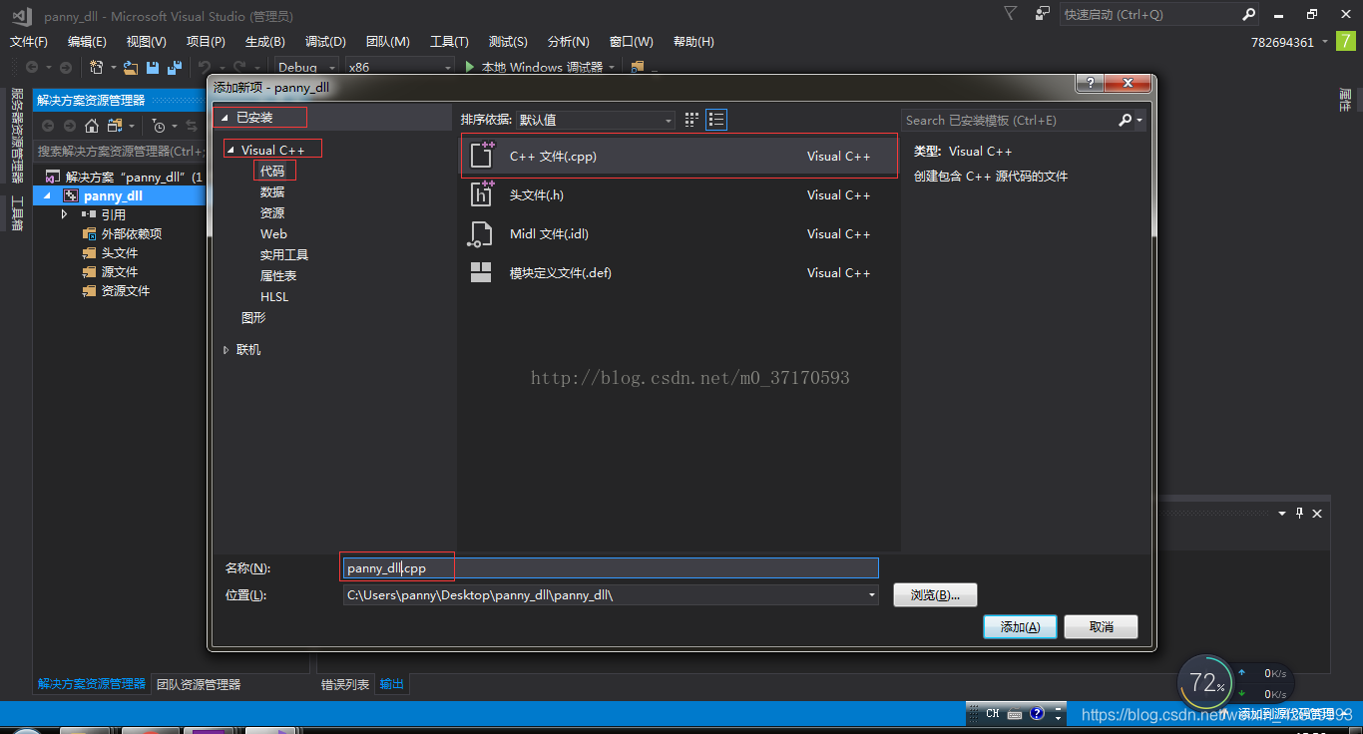Open the 位置 path dropdown
1363x734 pixels.
[872, 594]
